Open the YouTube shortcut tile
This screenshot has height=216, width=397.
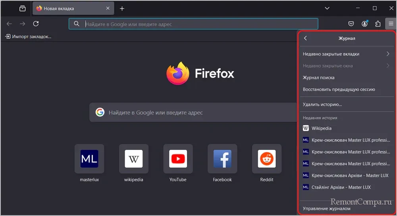178,159
